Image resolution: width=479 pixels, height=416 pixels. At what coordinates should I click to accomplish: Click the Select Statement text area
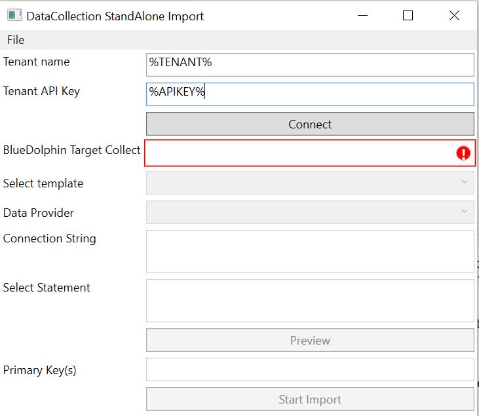(x=310, y=301)
